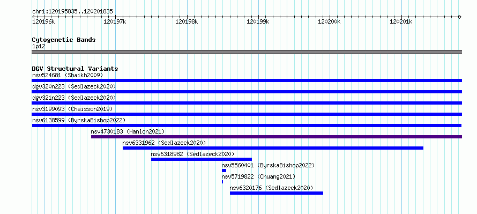This screenshot has height=214, width=477.
Task: Open the nsv6331962 (Sedlazeck2020) variant bar
Action: 273,148
